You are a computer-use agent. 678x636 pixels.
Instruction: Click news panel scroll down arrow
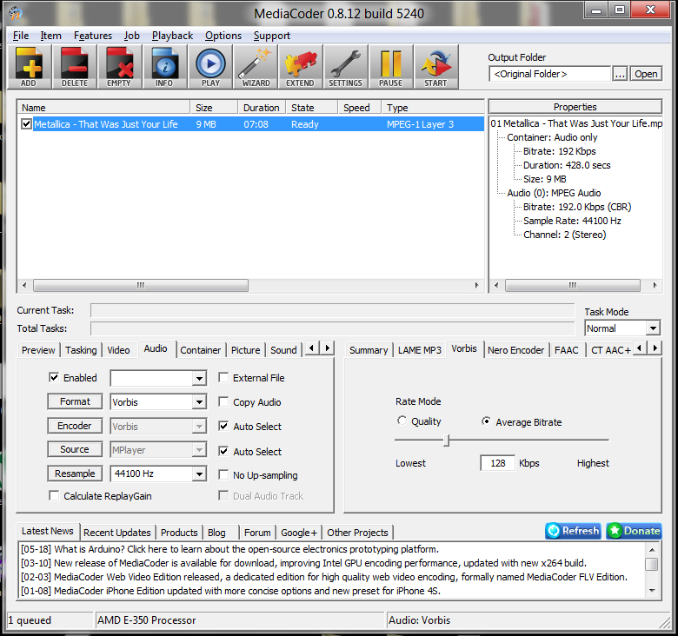652,591
